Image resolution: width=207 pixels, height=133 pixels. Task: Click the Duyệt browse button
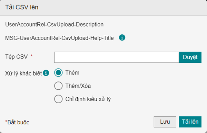click(190, 57)
